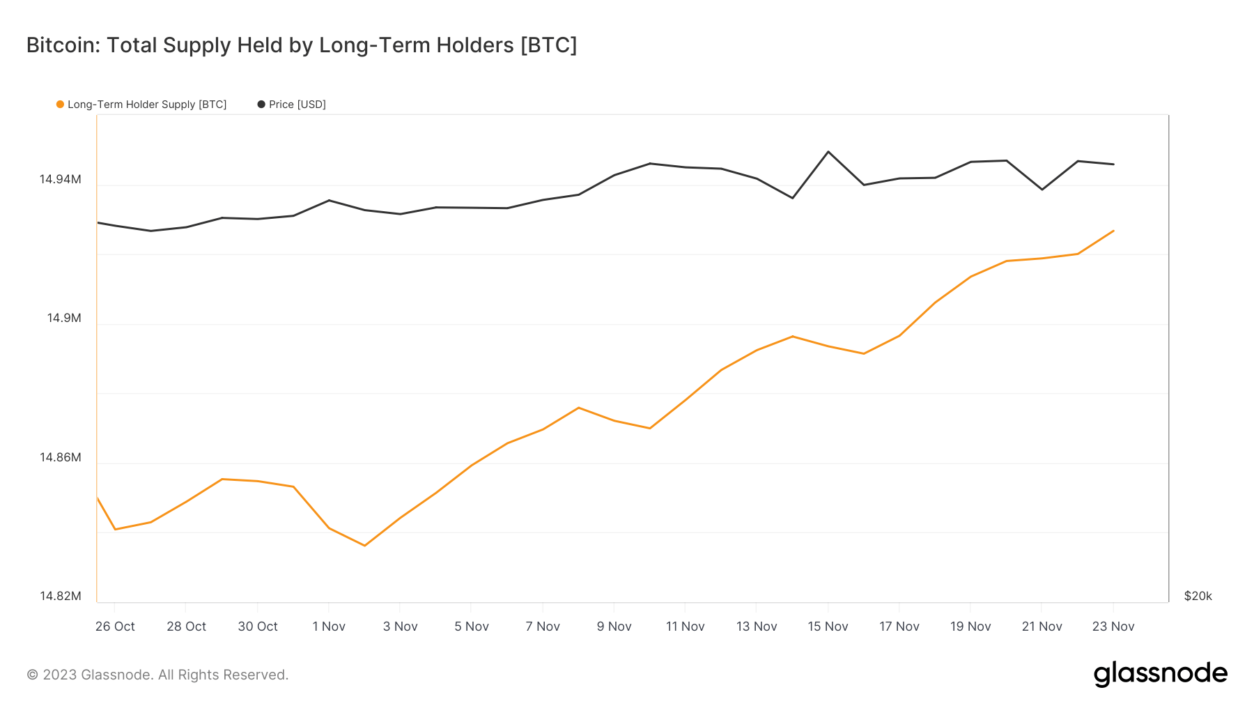Toggle the Price [USD] legend label

click(x=297, y=105)
